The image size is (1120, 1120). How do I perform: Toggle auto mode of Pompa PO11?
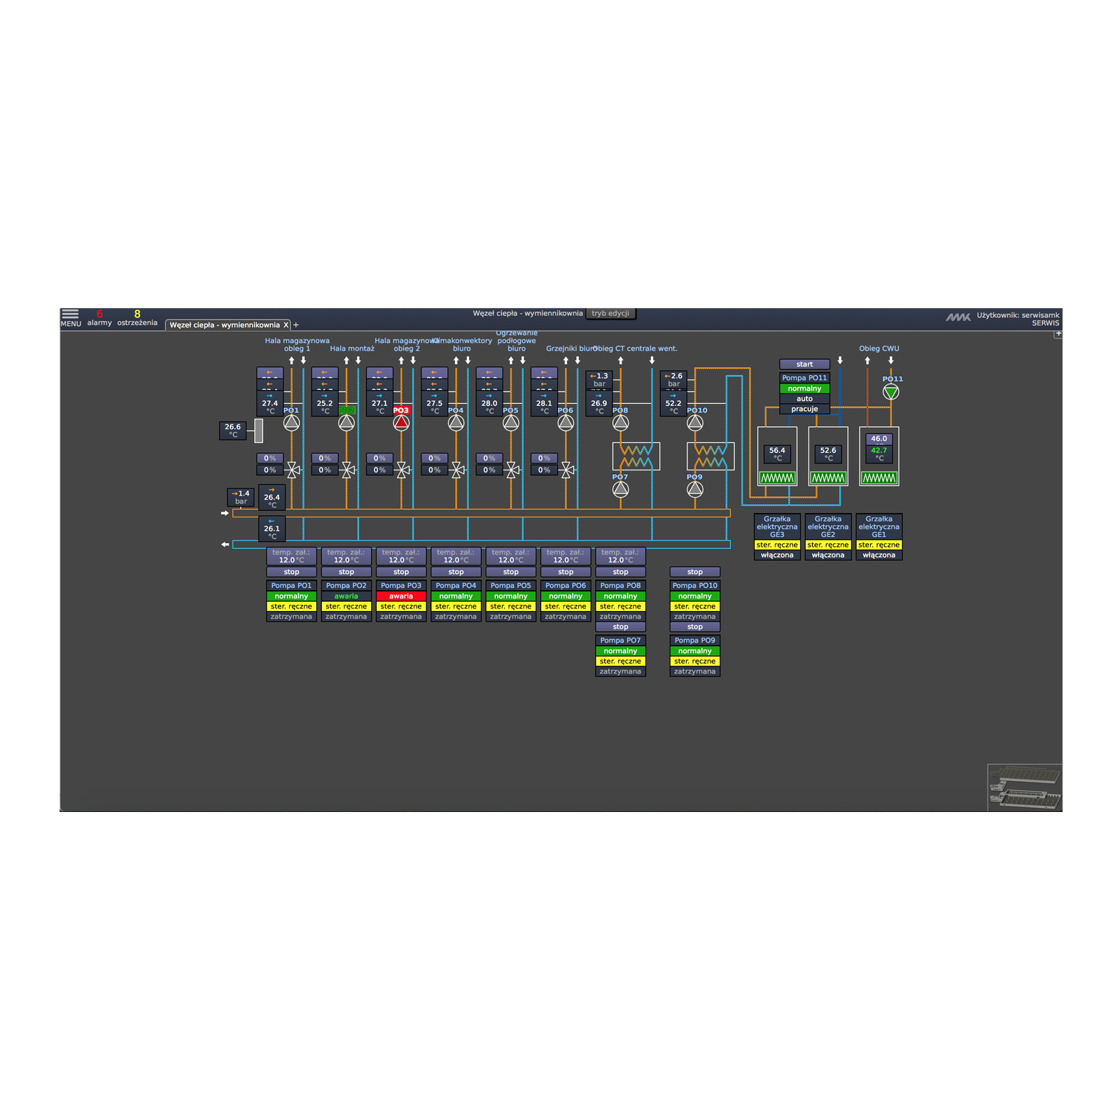(x=804, y=398)
